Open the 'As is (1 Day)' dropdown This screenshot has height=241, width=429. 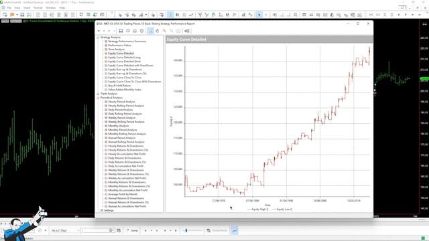pos(66,230)
